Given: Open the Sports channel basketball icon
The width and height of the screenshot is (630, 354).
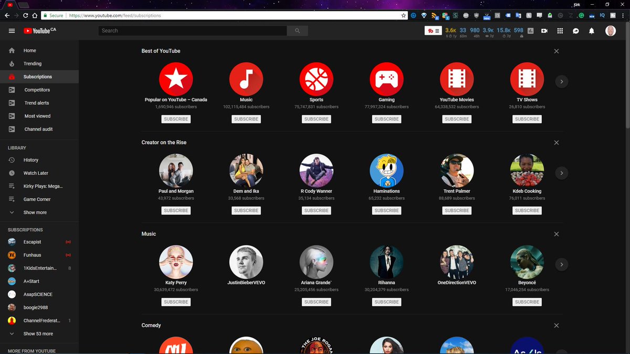Looking at the screenshot, I should pos(317,79).
